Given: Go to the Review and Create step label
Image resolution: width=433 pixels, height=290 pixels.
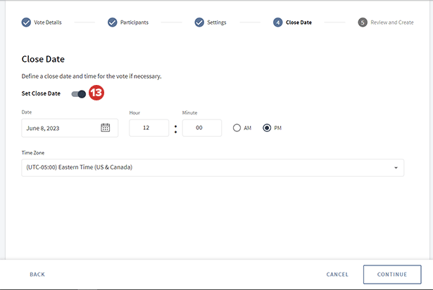Looking at the screenshot, I should tap(392, 22).
